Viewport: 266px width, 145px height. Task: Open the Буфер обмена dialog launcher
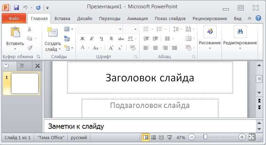(39, 57)
